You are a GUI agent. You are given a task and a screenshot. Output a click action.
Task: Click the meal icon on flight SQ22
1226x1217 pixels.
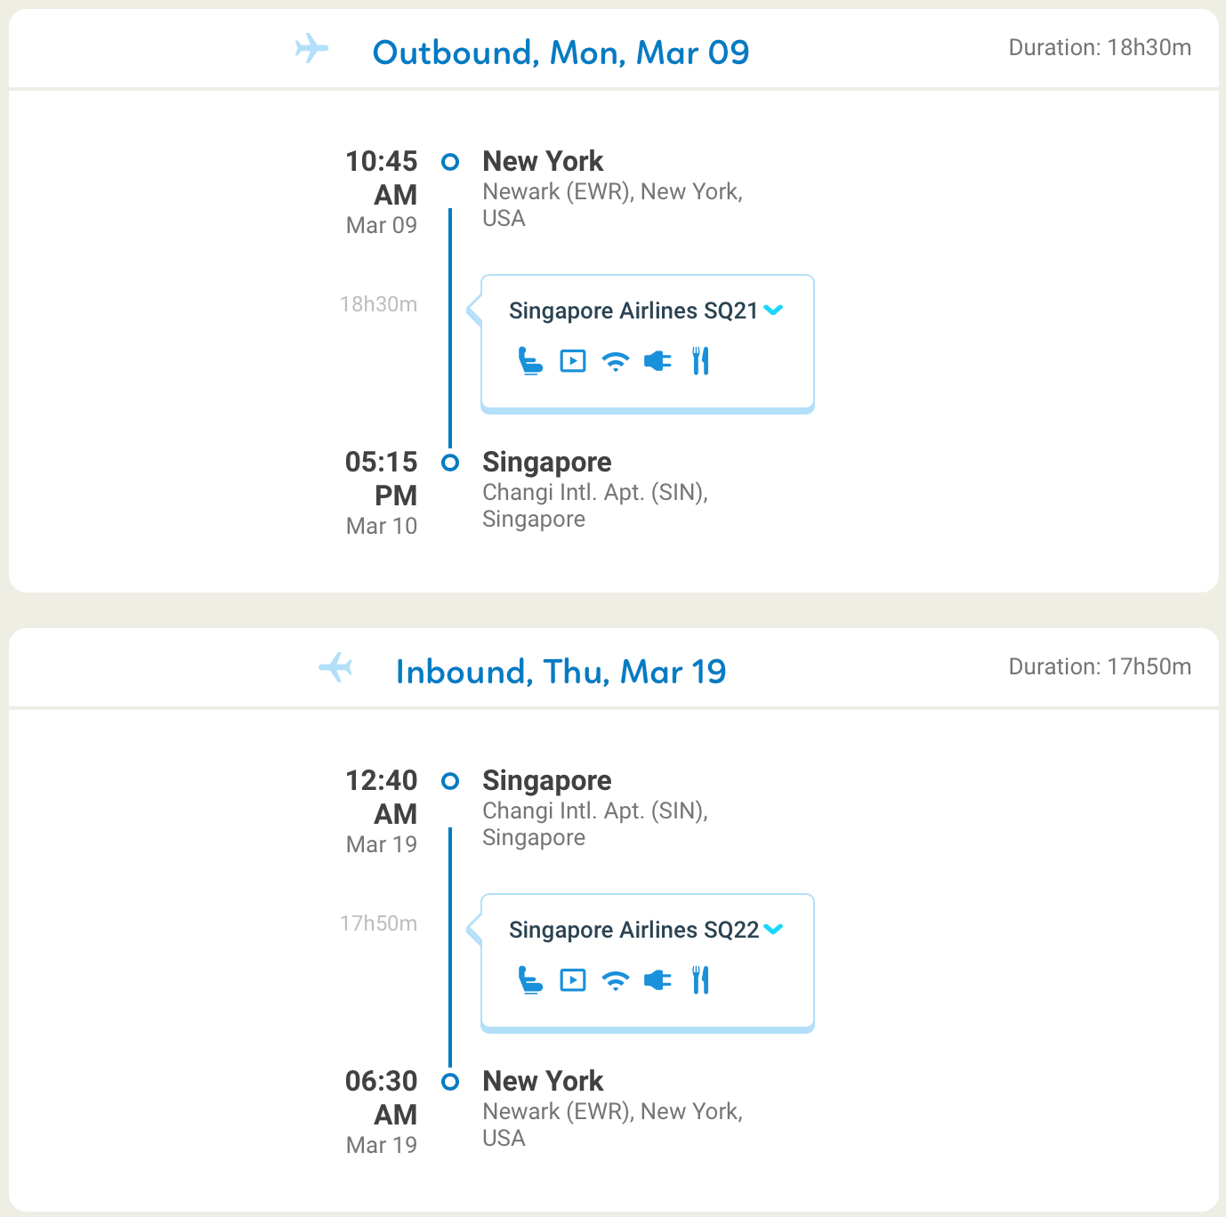tap(700, 980)
